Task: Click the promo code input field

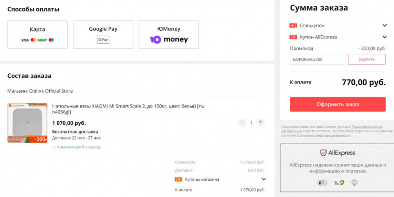Action: click(x=318, y=59)
